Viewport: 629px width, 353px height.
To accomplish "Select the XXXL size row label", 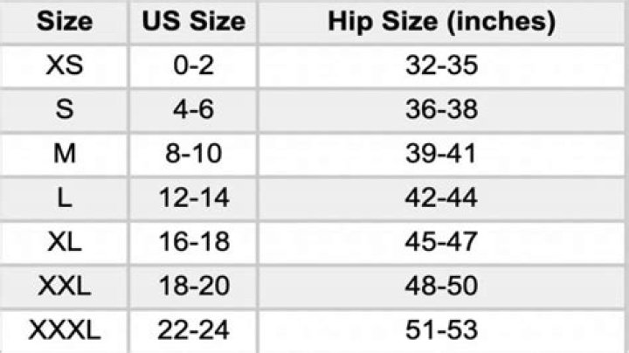I will 64,331.
